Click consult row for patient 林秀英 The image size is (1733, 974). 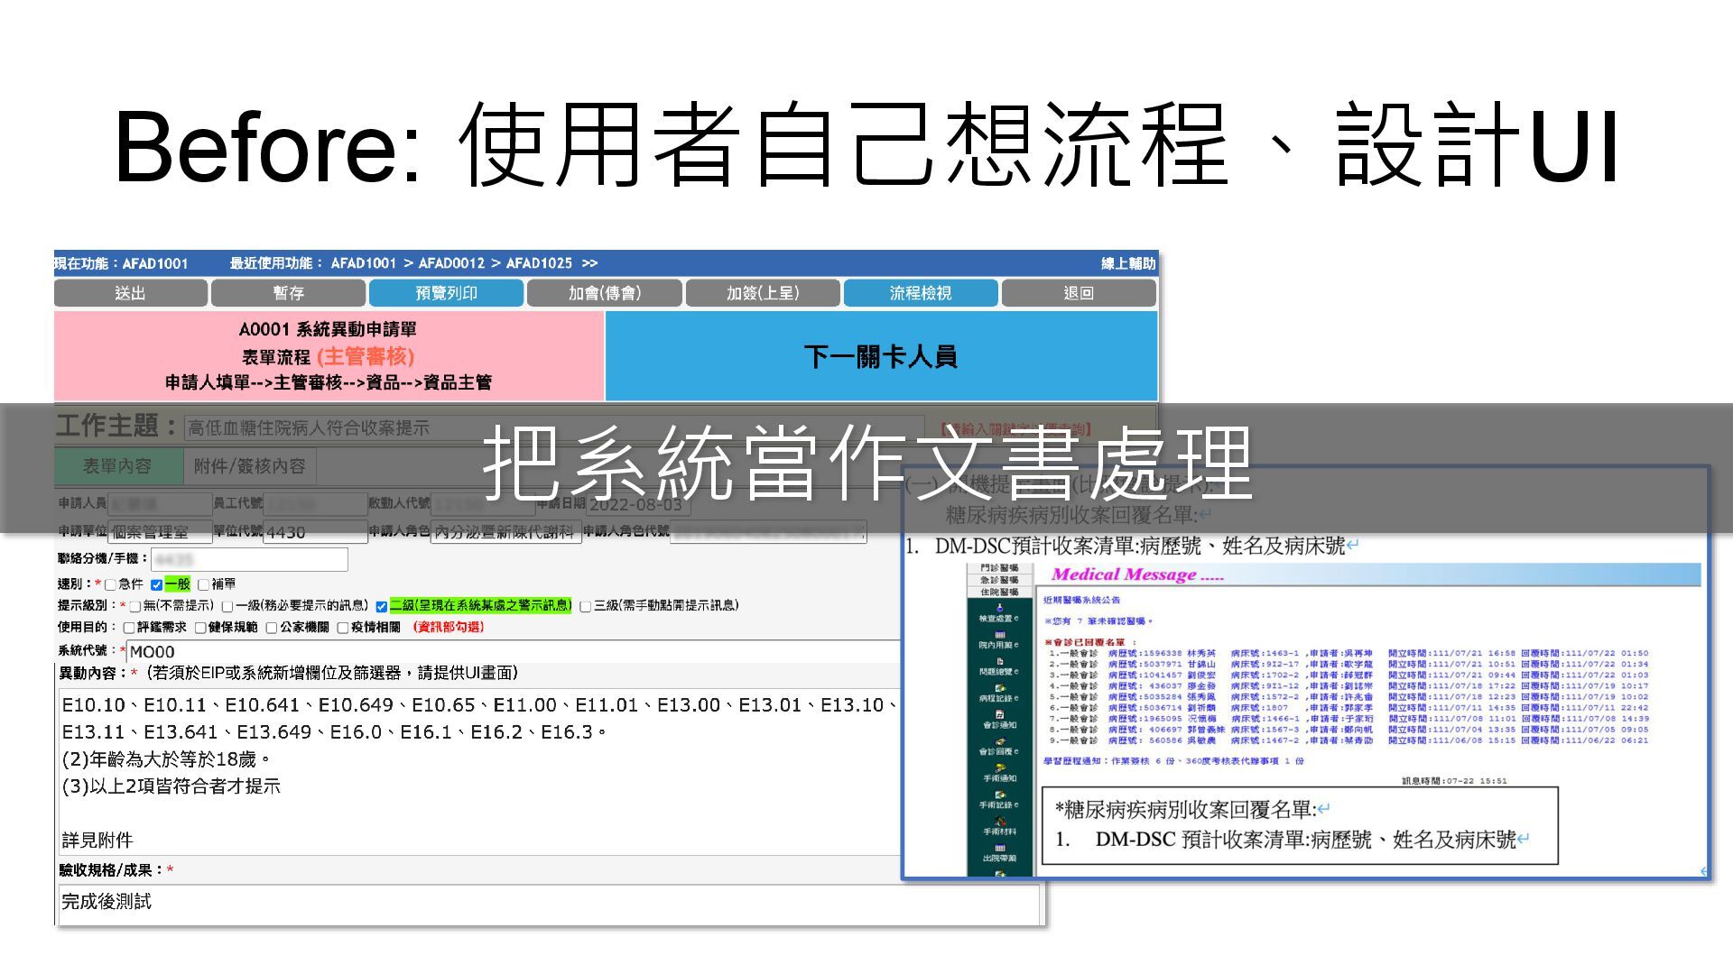pyautogui.click(x=1348, y=653)
